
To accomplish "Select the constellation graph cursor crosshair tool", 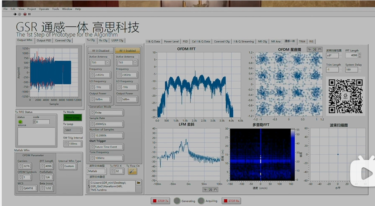I will [310, 50].
